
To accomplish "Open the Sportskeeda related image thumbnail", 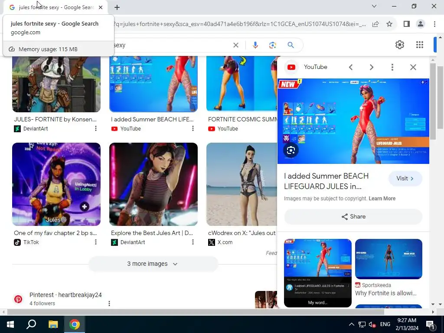I will 388,259.
